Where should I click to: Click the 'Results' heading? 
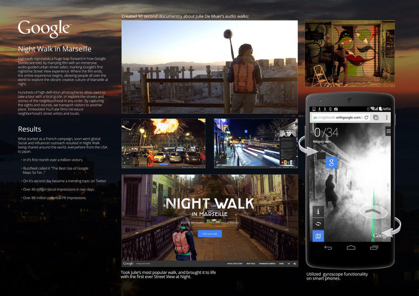click(29, 129)
